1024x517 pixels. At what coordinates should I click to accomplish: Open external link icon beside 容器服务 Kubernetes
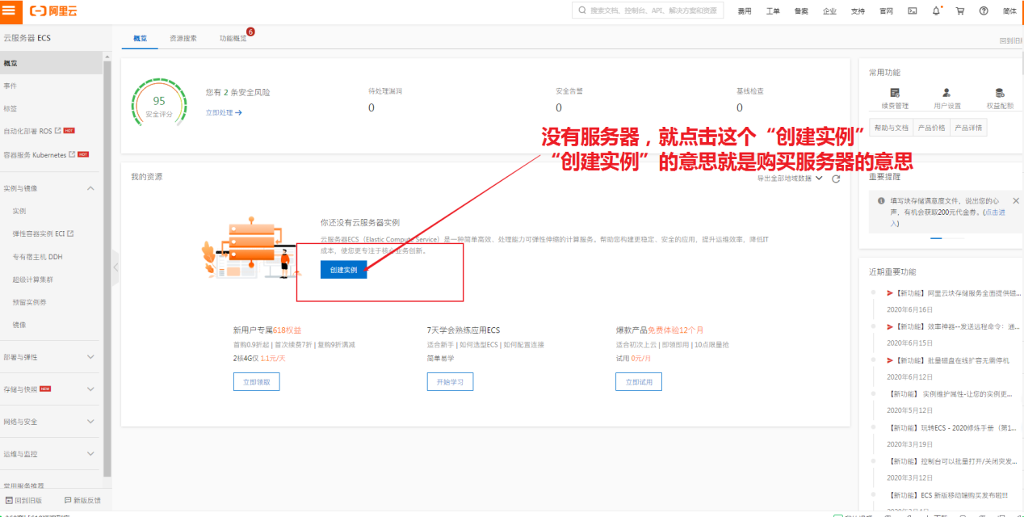point(72,154)
